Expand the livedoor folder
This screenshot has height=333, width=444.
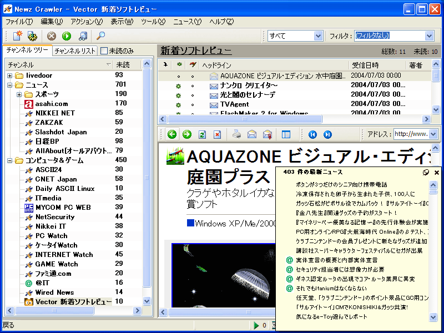(x=9, y=75)
